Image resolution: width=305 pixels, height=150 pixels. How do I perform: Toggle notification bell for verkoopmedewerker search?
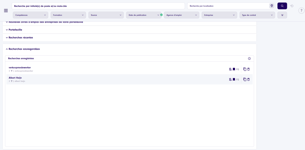(x=230, y=69)
